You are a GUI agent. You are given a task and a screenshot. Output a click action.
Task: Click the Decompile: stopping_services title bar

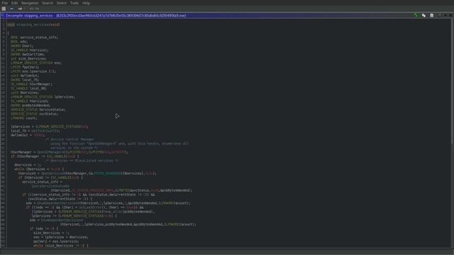point(226,16)
